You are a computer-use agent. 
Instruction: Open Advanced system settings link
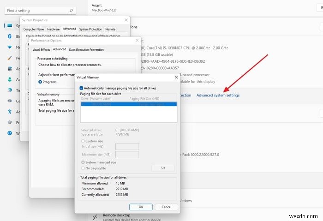tap(218, 96)
